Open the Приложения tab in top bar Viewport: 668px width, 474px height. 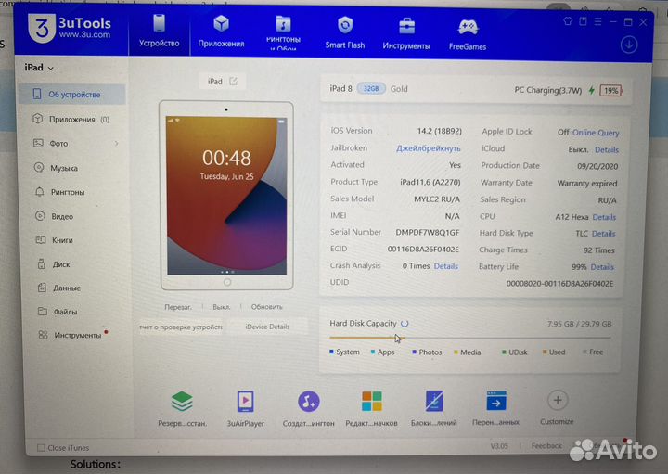pyautogui.click(x=221, y=32)
